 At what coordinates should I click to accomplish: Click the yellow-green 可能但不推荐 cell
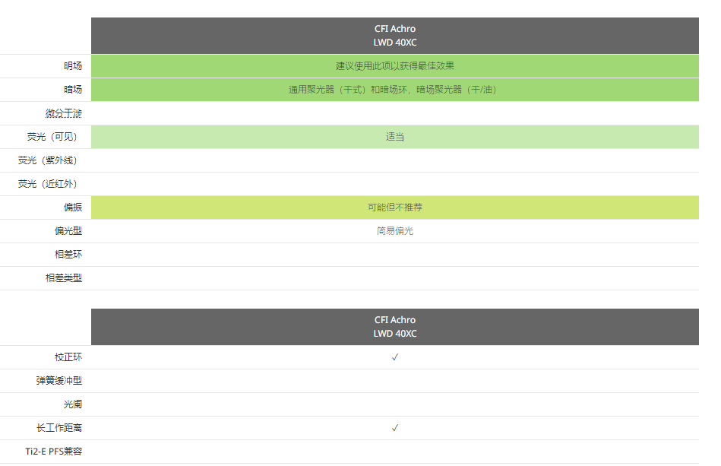click(394, 208)
